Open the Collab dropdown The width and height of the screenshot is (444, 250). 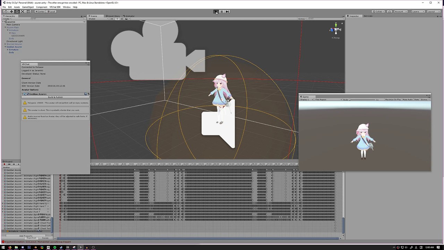point(379,11)
